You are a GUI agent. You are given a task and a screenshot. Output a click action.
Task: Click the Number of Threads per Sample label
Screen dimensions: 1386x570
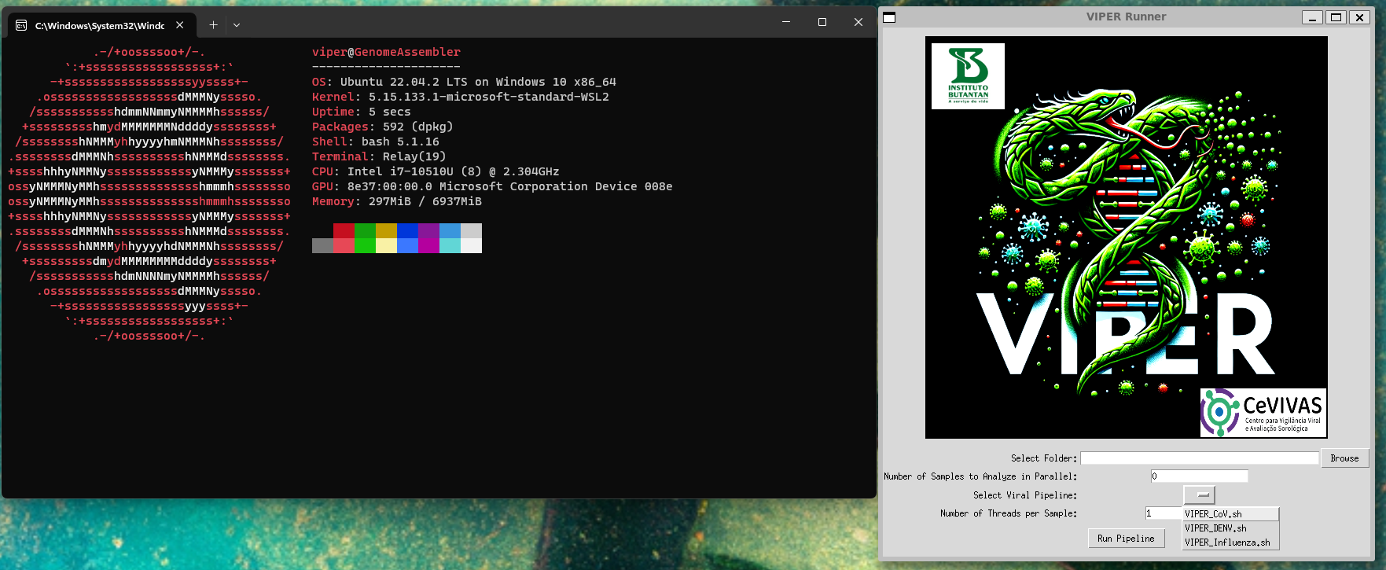pyautogui.click(x=1008, y=513)
